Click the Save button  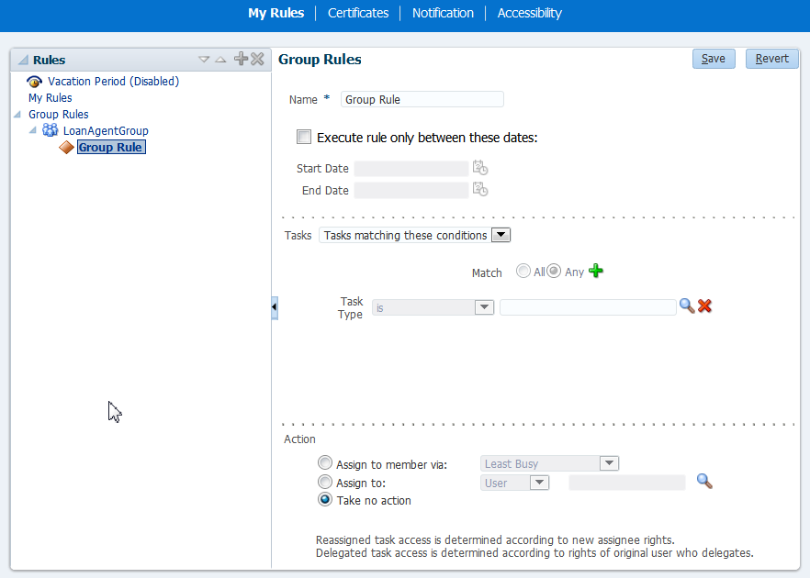[x=714, y=59]
